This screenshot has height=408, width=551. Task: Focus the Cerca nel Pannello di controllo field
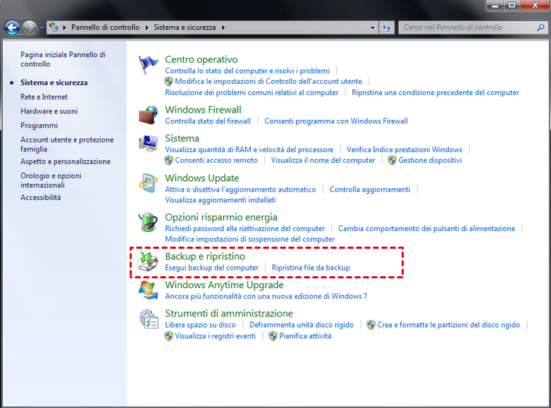coord(467,27)
